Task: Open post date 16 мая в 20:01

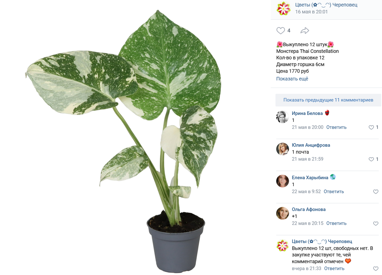Action: click(311, 12)
